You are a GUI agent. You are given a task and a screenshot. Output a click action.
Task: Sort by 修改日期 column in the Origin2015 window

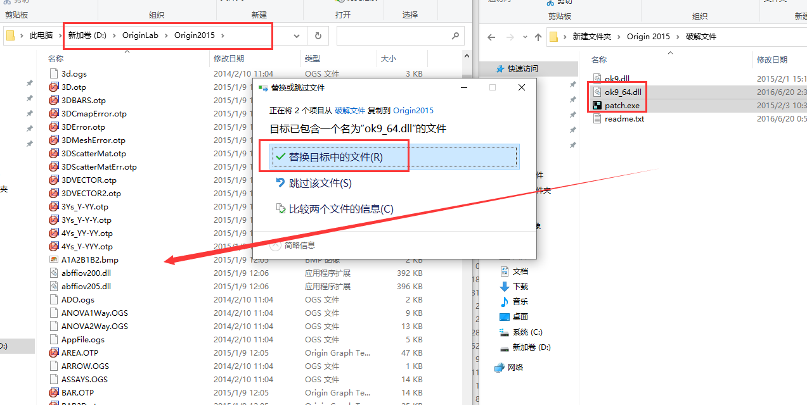[x=229, y=59]
